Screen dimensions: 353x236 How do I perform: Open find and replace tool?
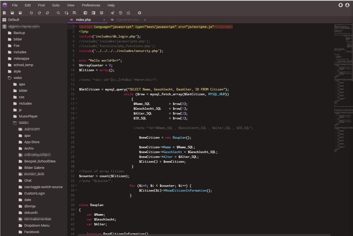(x=66, y=13)
